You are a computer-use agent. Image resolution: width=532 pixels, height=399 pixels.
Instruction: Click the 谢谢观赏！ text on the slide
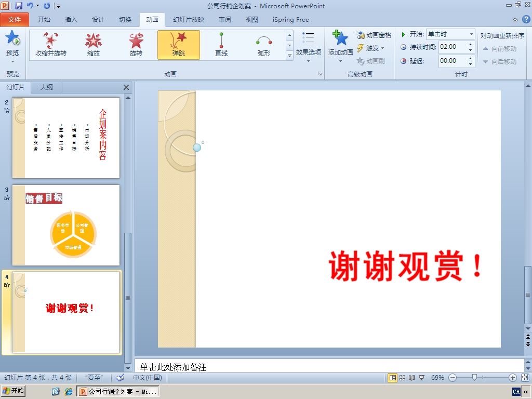point(406,265)
